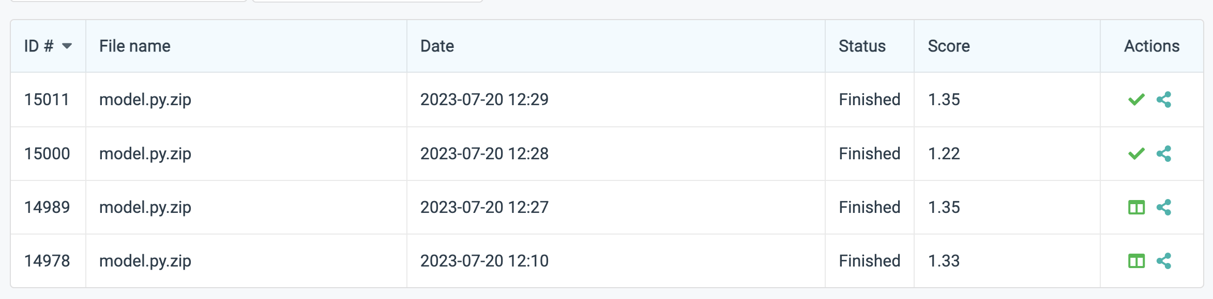The height and width of the screenshot is (299, 1213).
Task: Click the green checkmark icon for submission 15000
Action: tap(1136, 153)
